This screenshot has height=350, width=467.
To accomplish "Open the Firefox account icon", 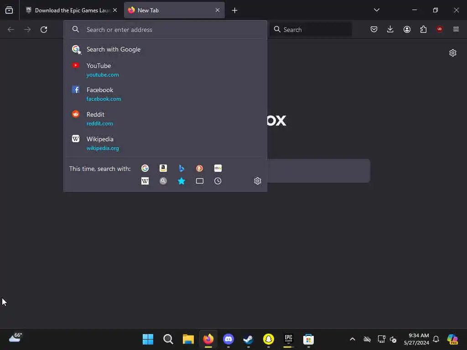I will (407, 29).
